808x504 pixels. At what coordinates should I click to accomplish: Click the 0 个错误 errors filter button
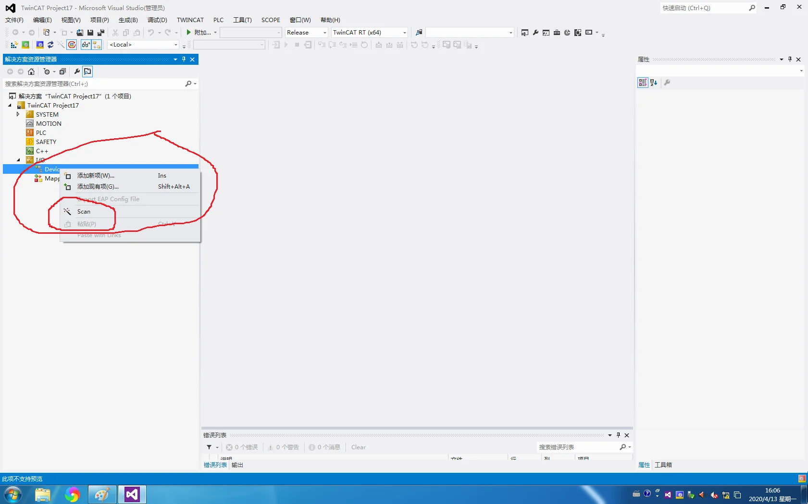[x=242, y=447]
